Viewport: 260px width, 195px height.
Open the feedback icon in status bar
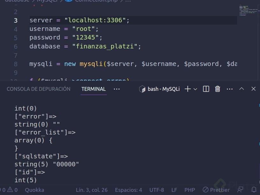pyautogui.click(x=240, y=190)
